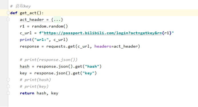This screenshot has width=198, height=107.
Task: Open the passport.bilibili.com login URL link
Action: click(103, 33)
